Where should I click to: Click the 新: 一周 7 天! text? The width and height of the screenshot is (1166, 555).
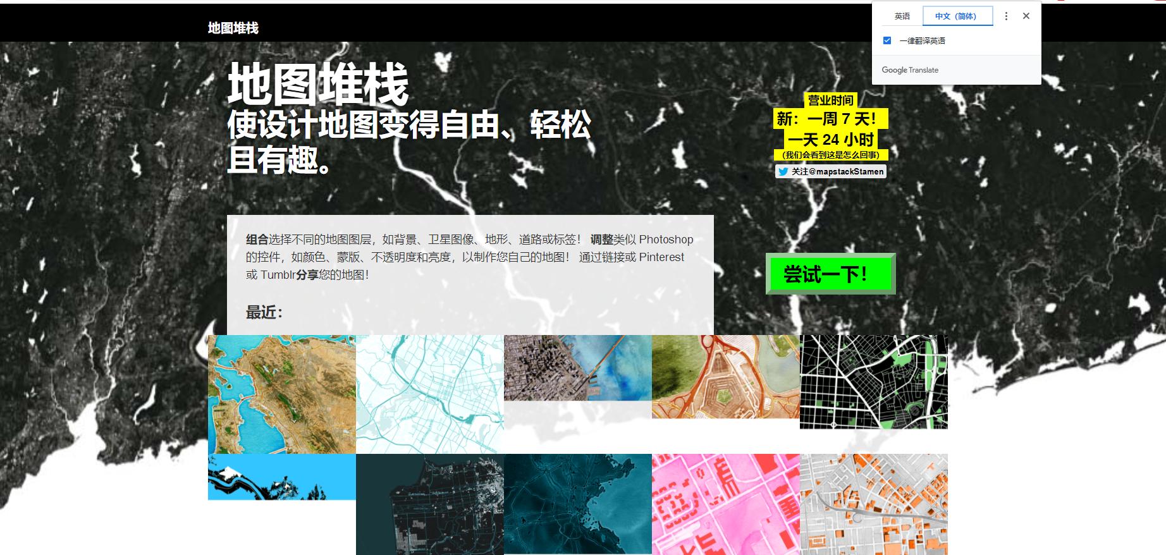click(x=831, y=118)
